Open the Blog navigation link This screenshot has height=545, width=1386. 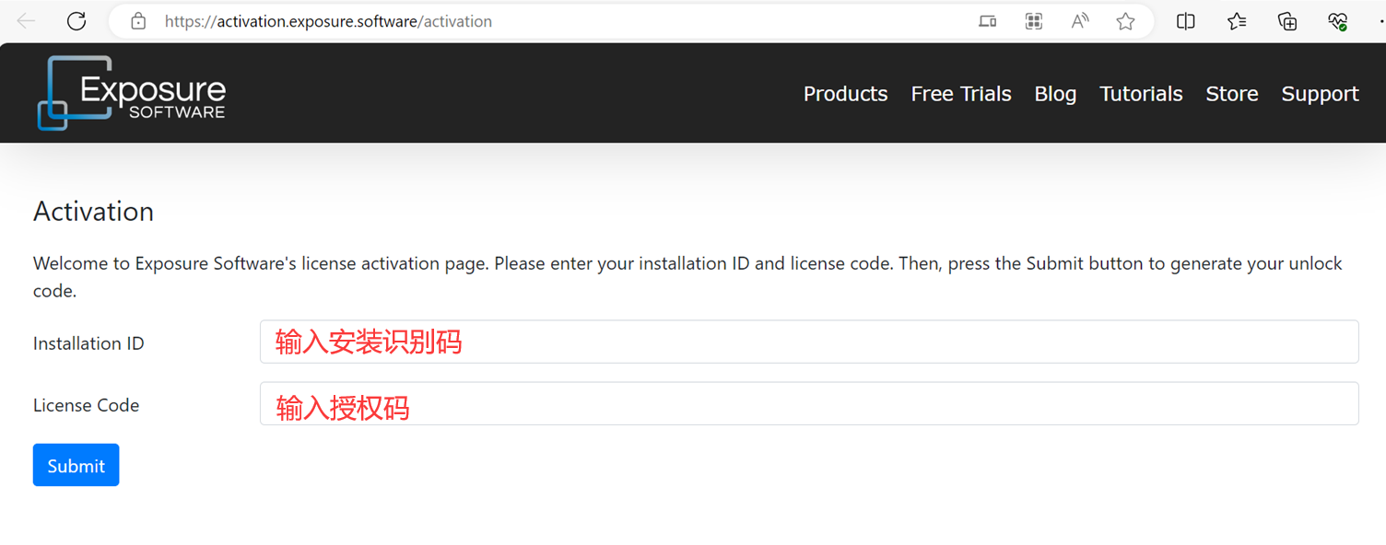(x=1055, y=94)
